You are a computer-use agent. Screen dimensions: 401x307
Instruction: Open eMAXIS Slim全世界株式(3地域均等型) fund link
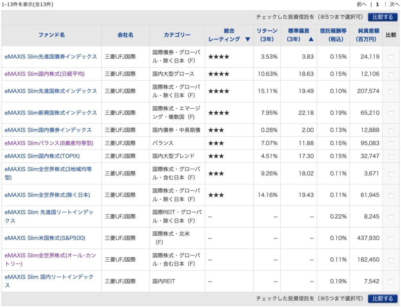click(48, 173)
